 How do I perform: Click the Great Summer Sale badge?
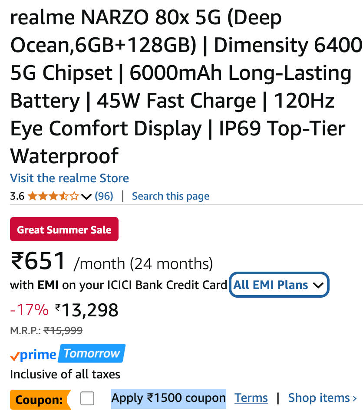tap(64, 230)
